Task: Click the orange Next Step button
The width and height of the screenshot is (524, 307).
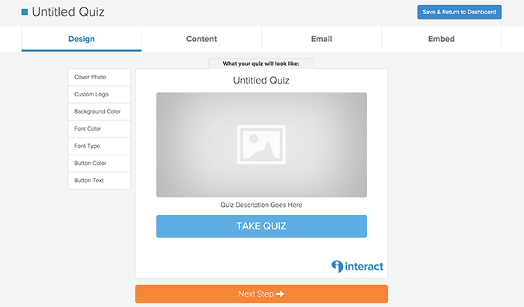Action: click(x=261, y=294)
